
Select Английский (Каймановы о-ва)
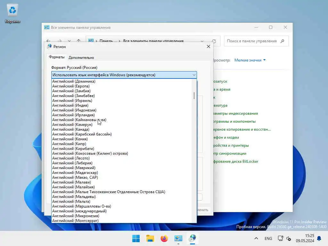click(x=121, y=120)
